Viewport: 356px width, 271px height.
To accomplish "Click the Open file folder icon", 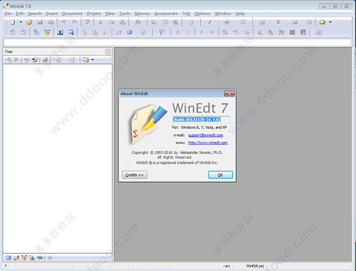I will pyautogui.click(x=29, y=22).
